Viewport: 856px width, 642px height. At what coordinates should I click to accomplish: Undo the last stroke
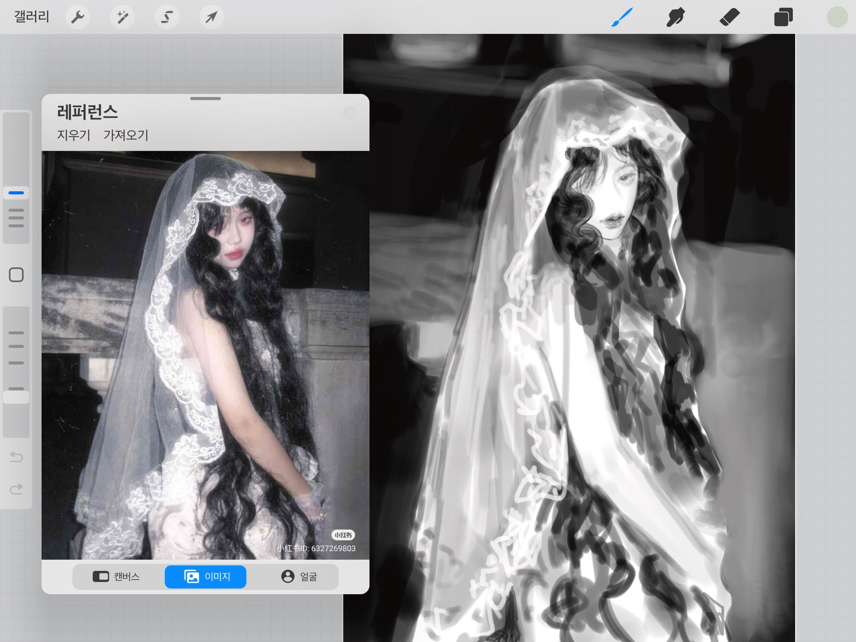click(16, 457)
